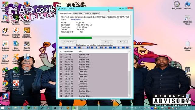This screenshot has height=110, width=195.
Task: Click the green arrow icon in download window title bar
Action: (120, 9)
